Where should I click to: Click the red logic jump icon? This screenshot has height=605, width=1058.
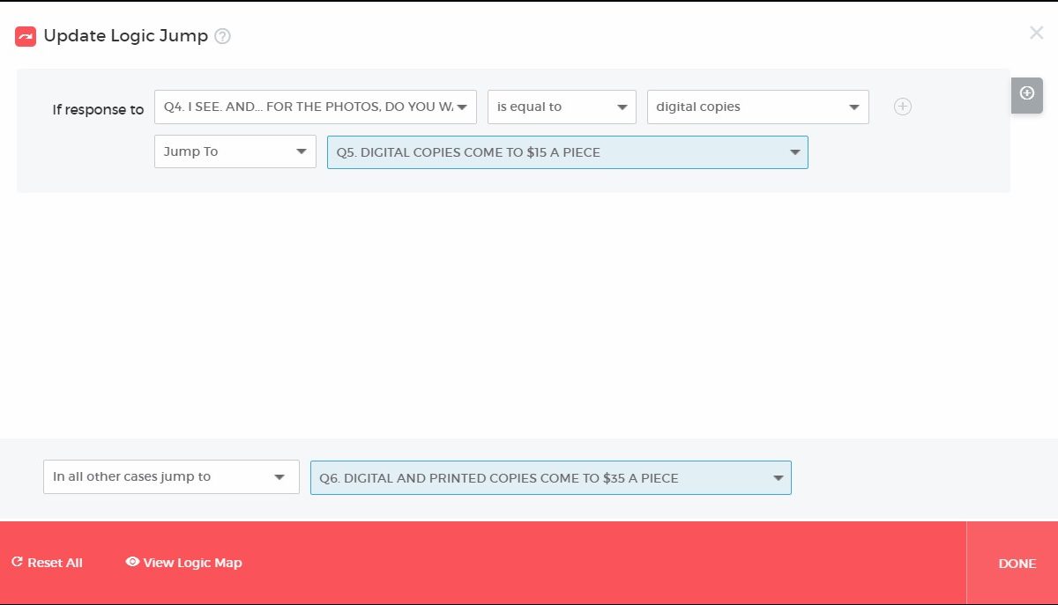(26, 36)
